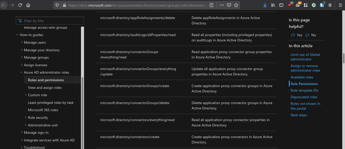This screenshot has width=345, height=149.
Task: Click the No thumbs-down feedback button
Action: tap(311, 35)
